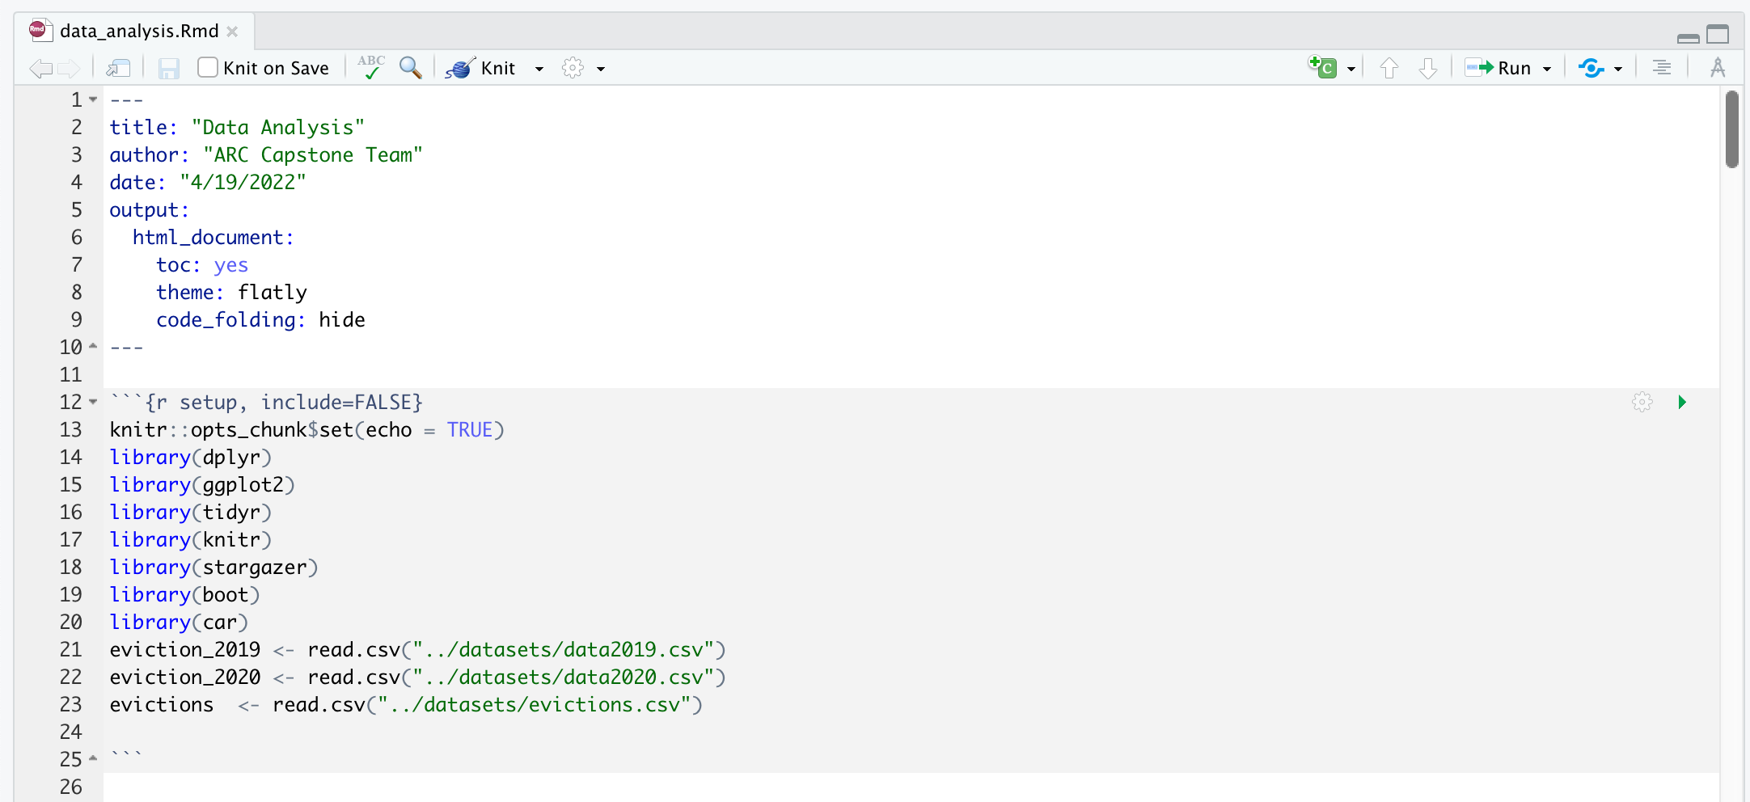Collapse YAML header fold at line 1
The height and width of the screenshot is (802, 1750).
(x=93, y=99)
